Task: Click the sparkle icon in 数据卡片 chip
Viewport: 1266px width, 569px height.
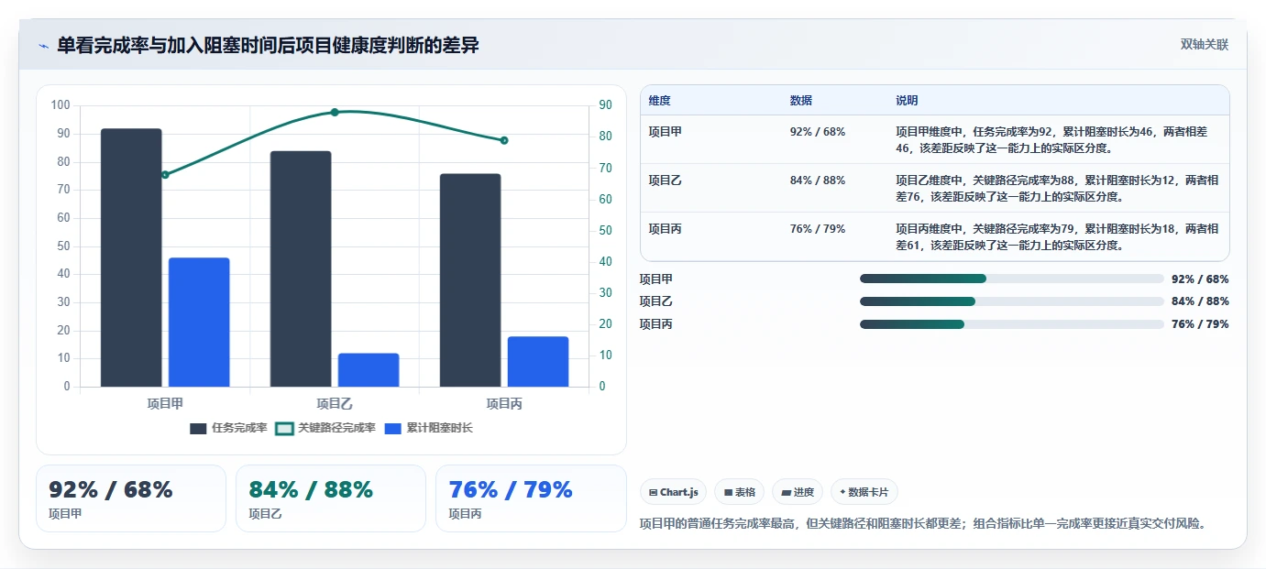Action: [x=842, y=492]
